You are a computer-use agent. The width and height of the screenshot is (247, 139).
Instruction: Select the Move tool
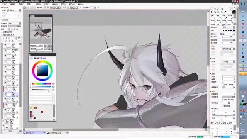click(212, 12)
